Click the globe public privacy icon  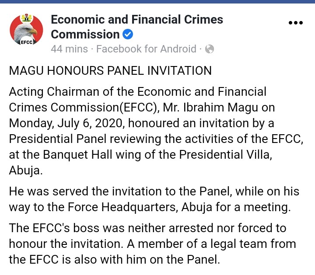point(210,49)
